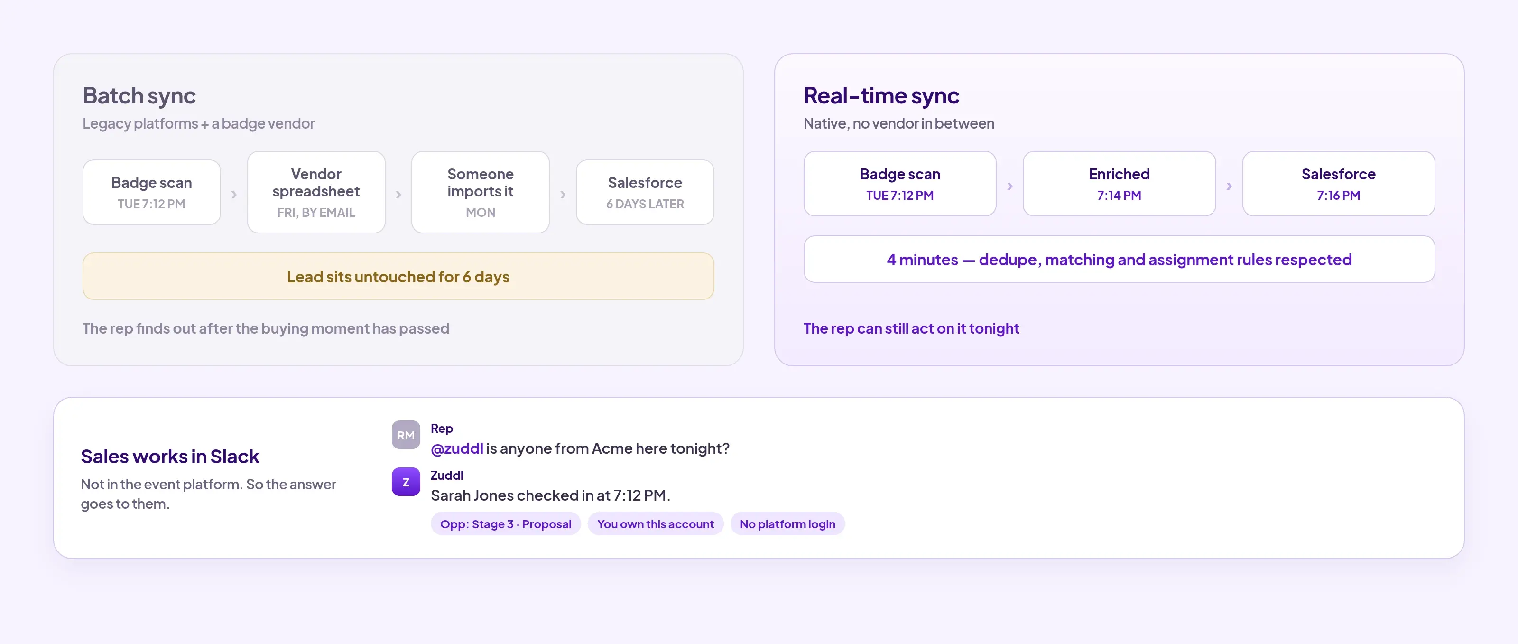Click the Rep sender name

point(441,428)
